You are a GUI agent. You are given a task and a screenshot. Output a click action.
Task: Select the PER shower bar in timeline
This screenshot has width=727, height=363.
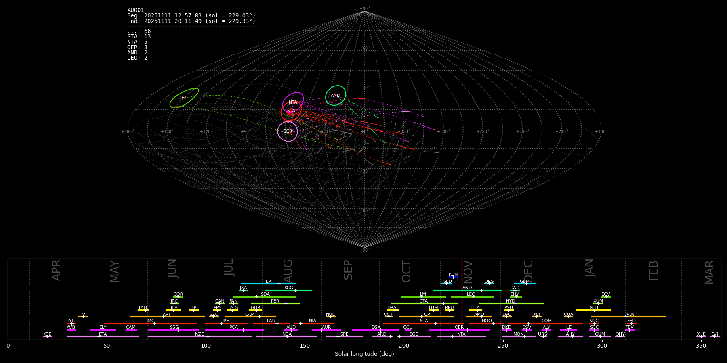[275, 303]
